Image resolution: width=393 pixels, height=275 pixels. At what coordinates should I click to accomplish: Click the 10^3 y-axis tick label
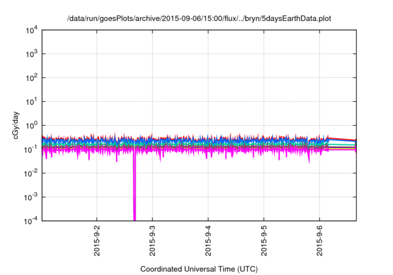(x=32, y=54)
